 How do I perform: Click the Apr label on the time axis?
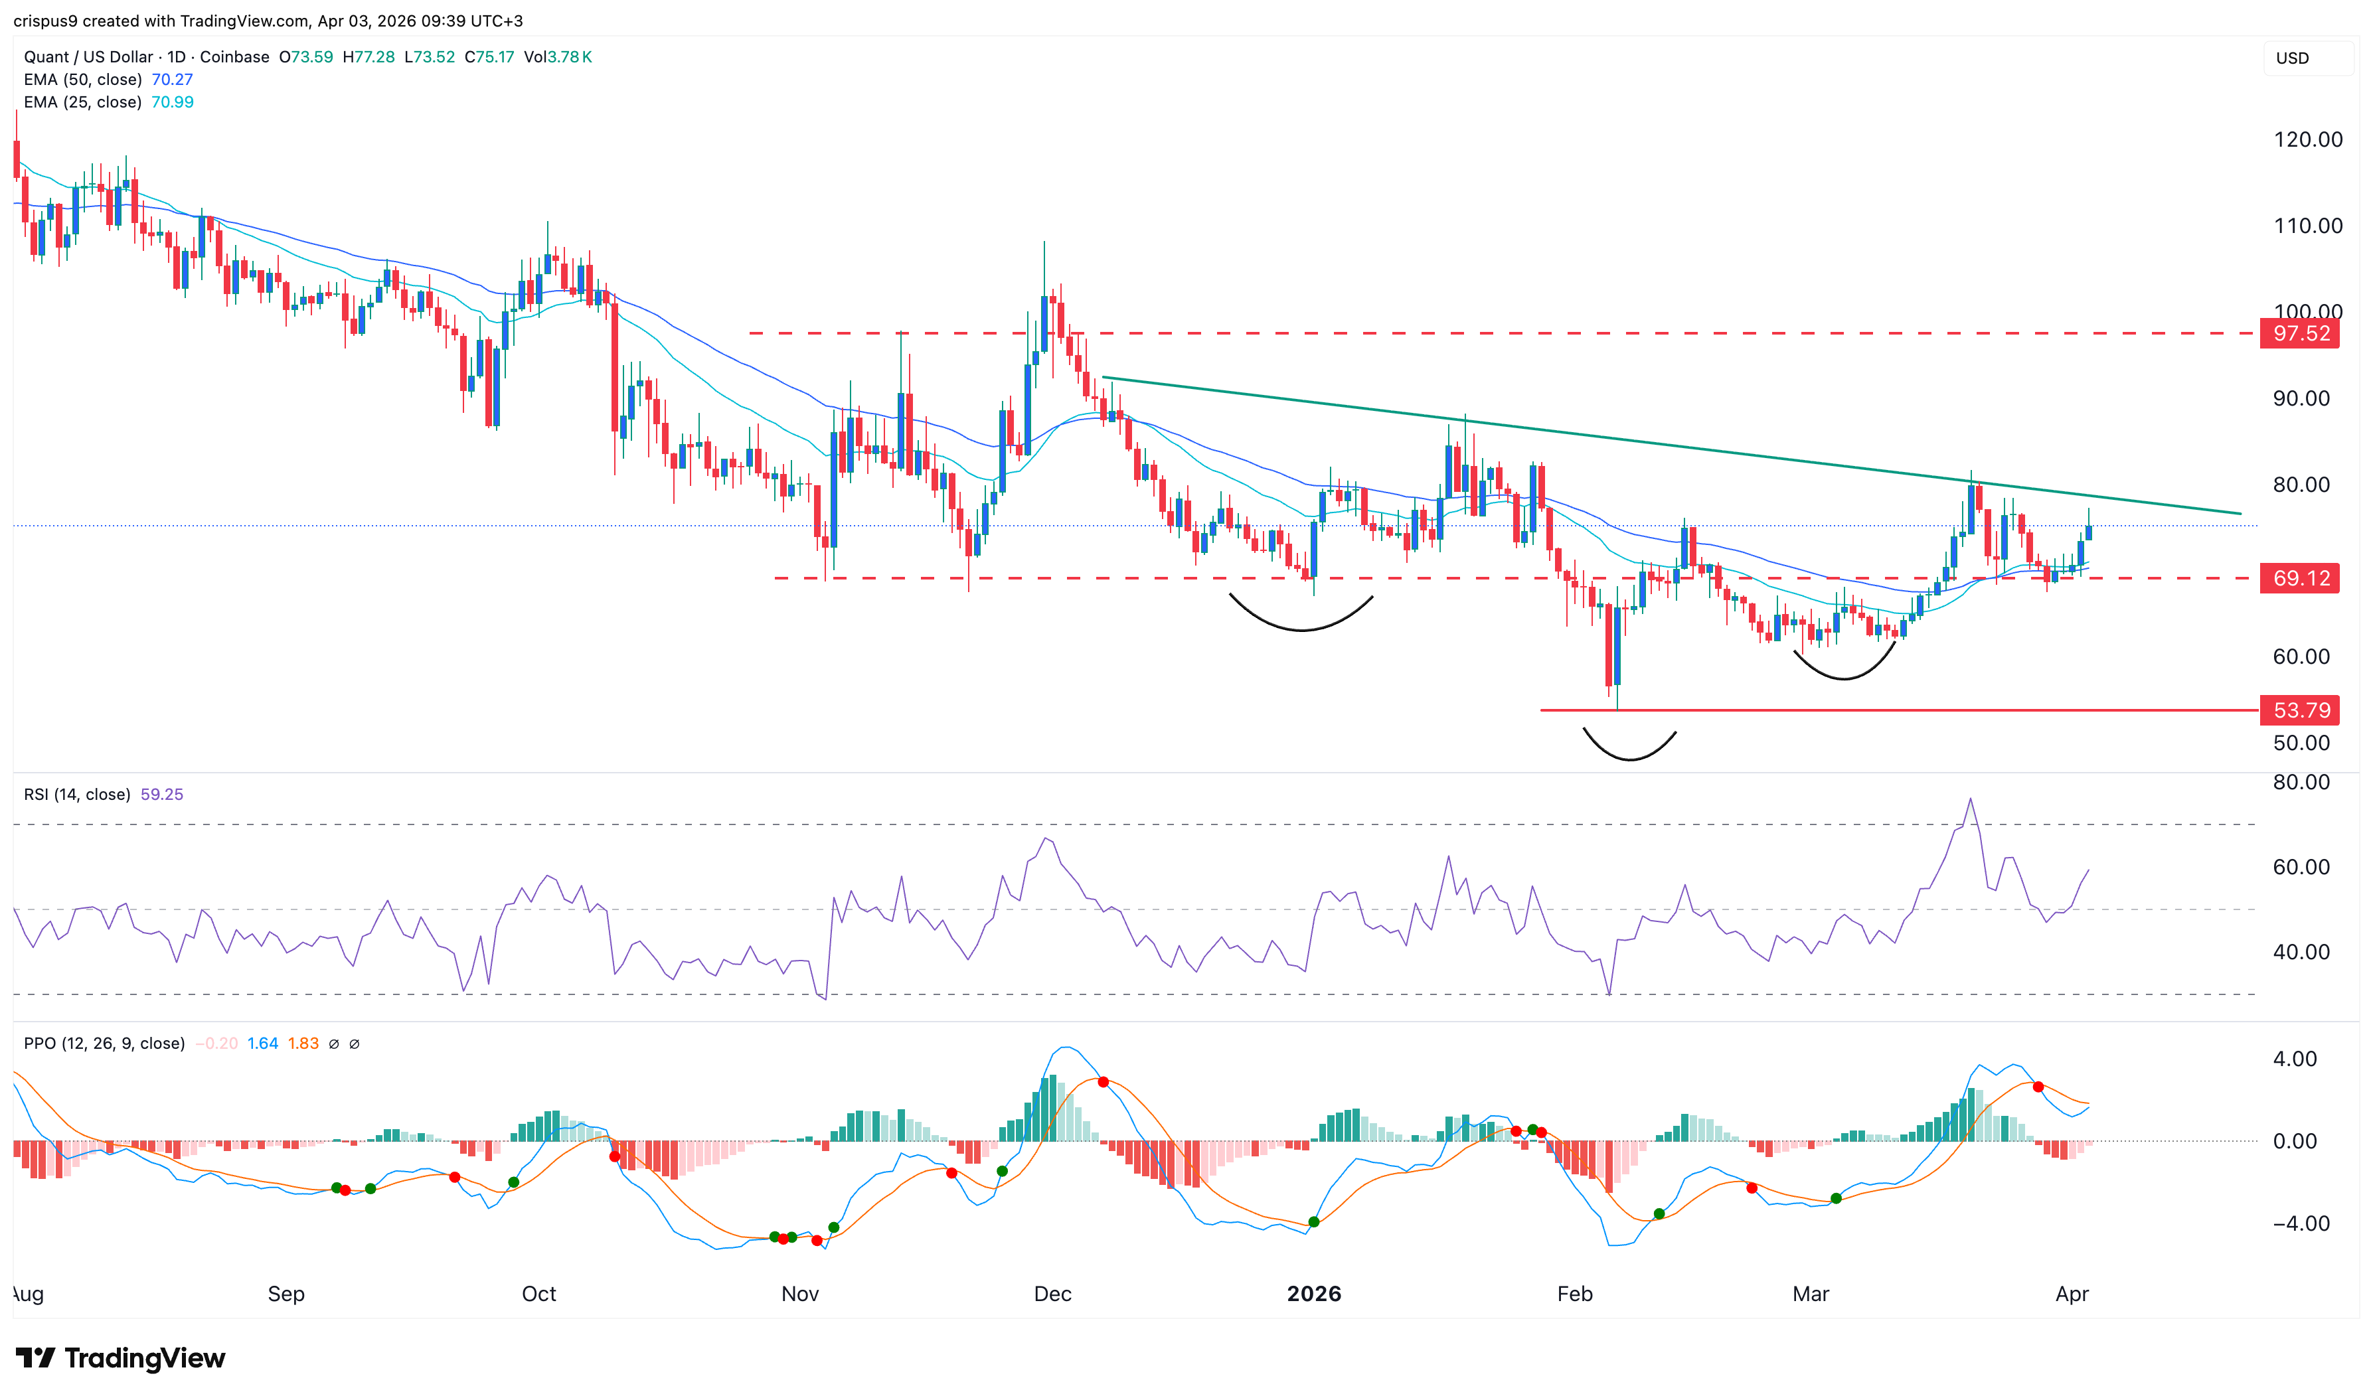tap(2072, 1293)
